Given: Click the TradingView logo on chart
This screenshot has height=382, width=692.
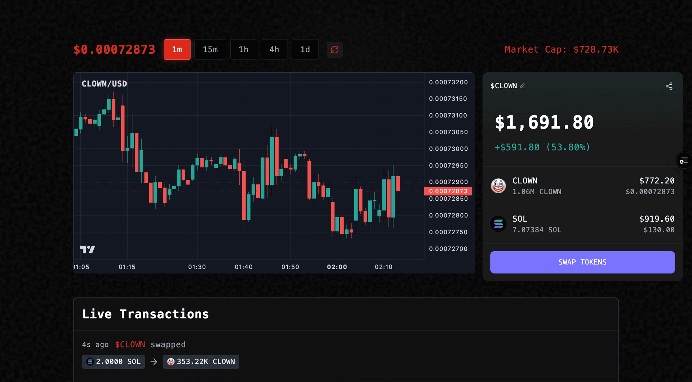Looking at the screenshot, I should pos(87,249).
